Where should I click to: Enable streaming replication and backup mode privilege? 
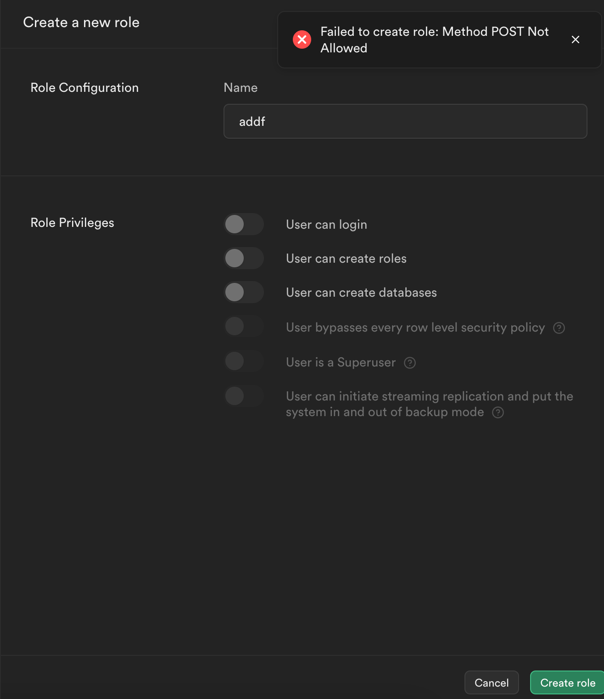pyautogui.click(x=244, y=396)
